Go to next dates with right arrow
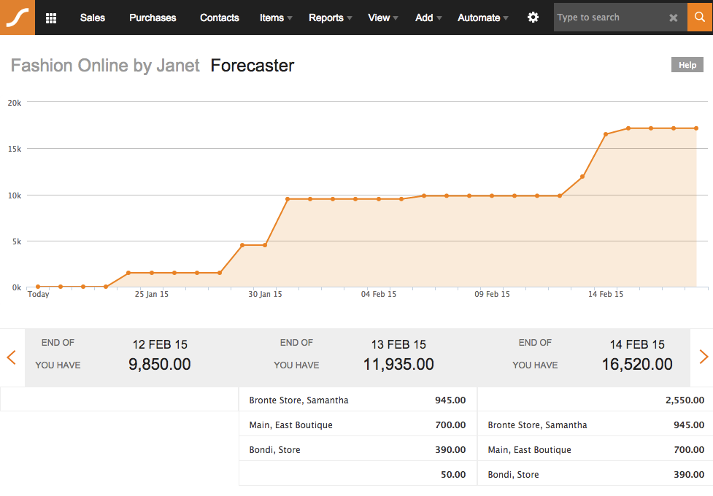The image size is (713, 496). pos(704,357)
